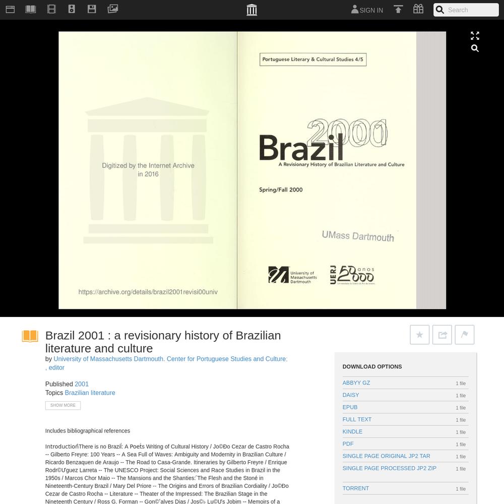The height and width of the screenshot is (504, 504).
Task: Click the magnifier icon in search box
Action: tap(439, 10)
